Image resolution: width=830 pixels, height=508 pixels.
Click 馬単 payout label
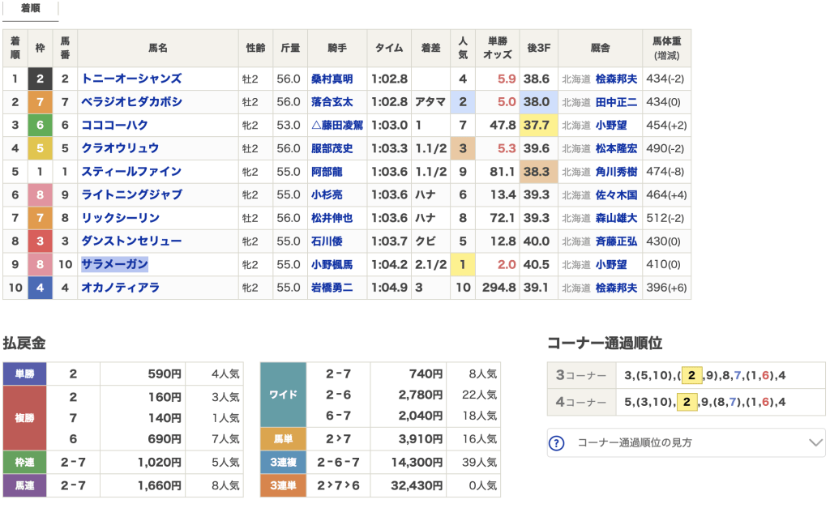283,439
